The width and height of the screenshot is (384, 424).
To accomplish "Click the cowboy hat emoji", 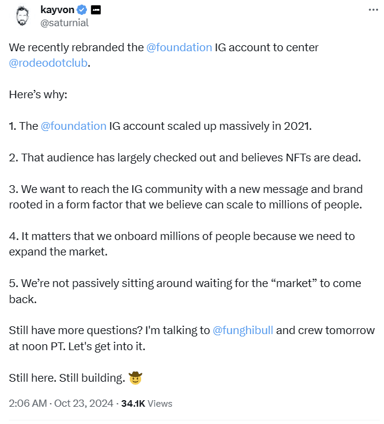I will pyautogui.click(x=135, y=378).
